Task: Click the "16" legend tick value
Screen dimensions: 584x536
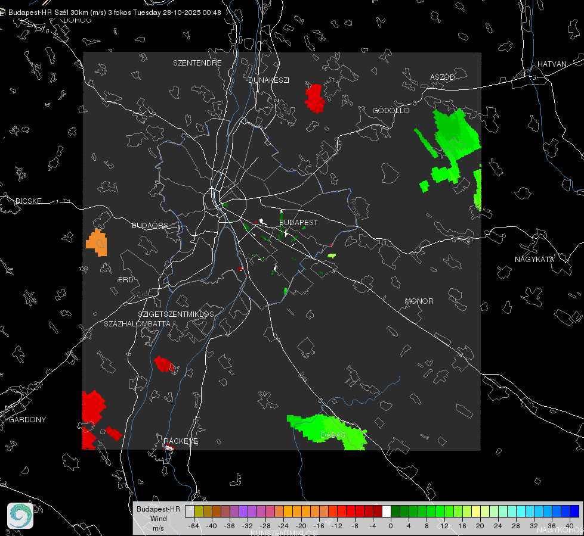Action: 462,526
